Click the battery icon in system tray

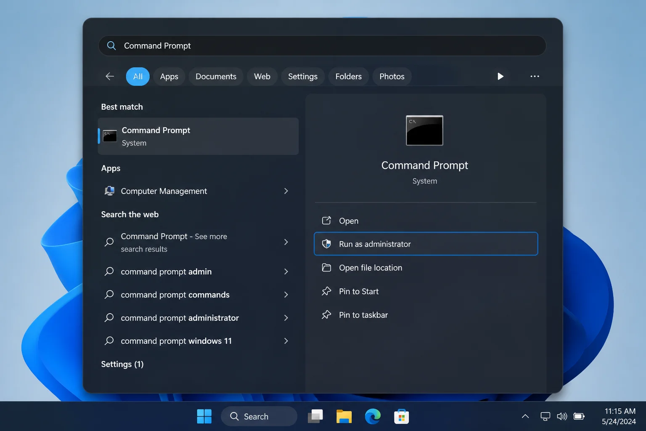tap(579, 416)
